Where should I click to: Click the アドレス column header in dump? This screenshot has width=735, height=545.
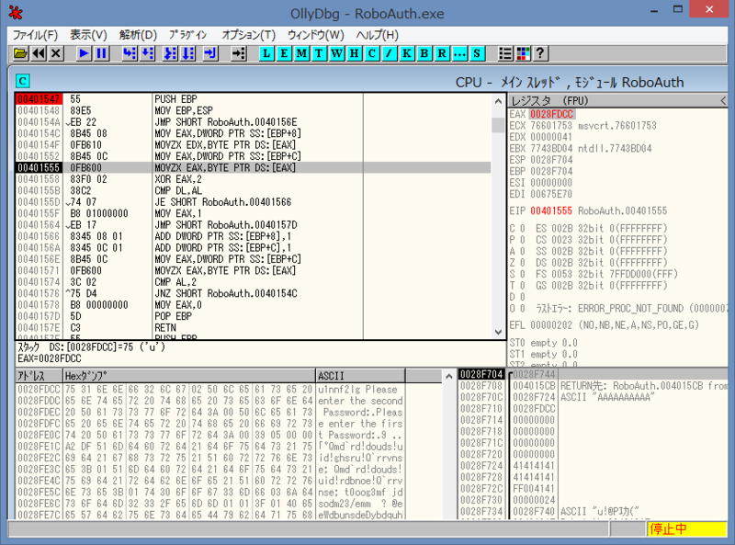coord(39,376)
